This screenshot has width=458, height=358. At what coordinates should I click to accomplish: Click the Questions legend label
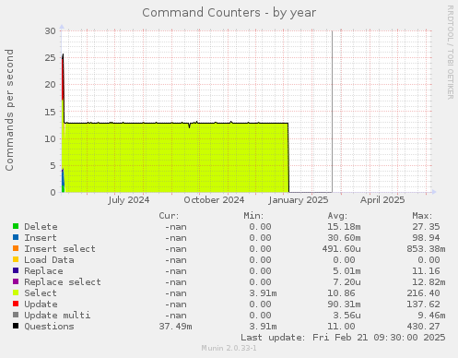click(x=49, y=327)
